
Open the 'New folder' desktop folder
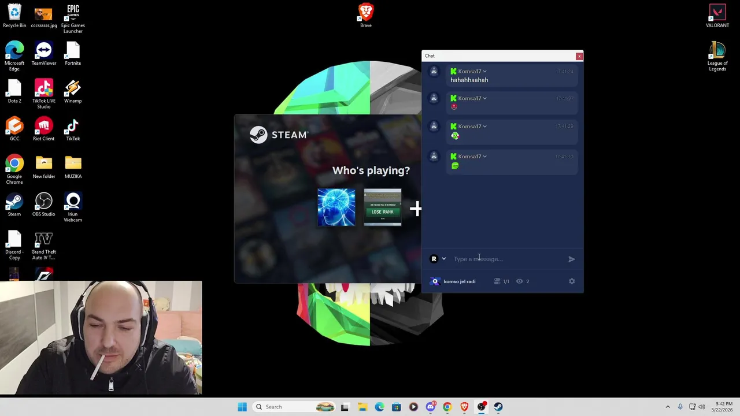click(44, 167)
